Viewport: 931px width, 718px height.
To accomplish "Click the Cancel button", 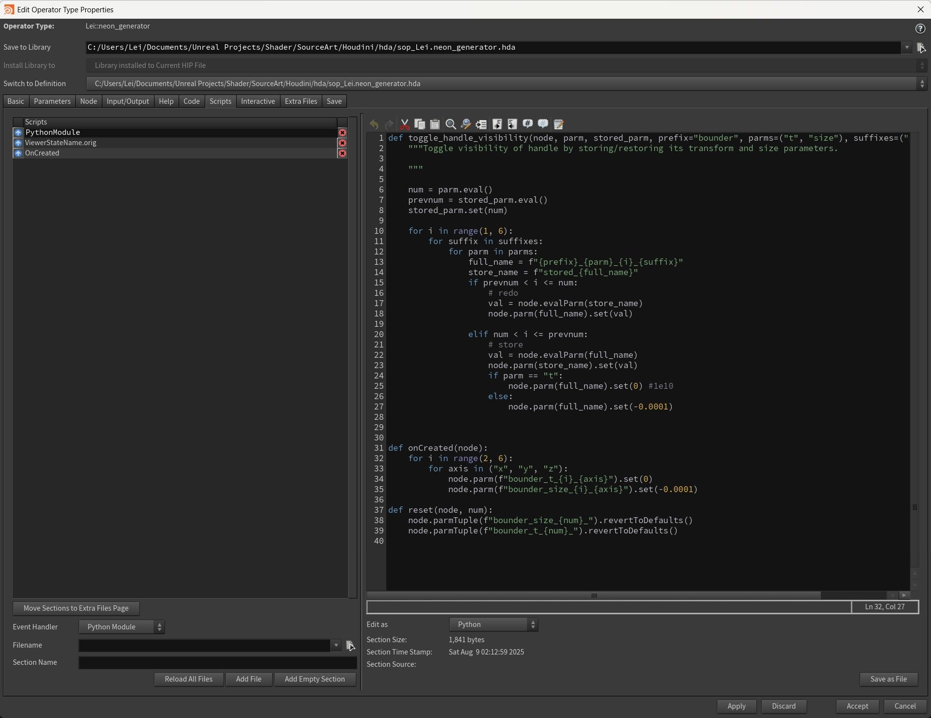I will click(905, 706).
